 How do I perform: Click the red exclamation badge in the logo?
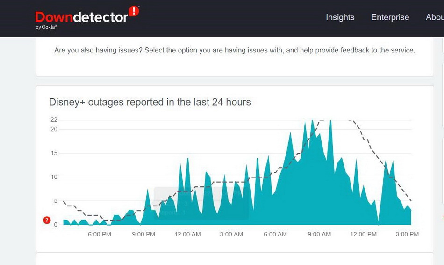134,11
